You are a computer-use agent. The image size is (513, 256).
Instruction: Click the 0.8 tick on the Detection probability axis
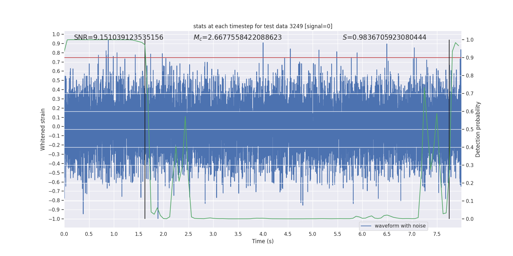coord(470,76)
